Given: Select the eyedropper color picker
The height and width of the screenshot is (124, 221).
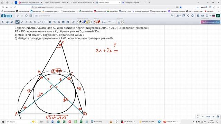Looking at the screenshot, I should pos(73,22).
